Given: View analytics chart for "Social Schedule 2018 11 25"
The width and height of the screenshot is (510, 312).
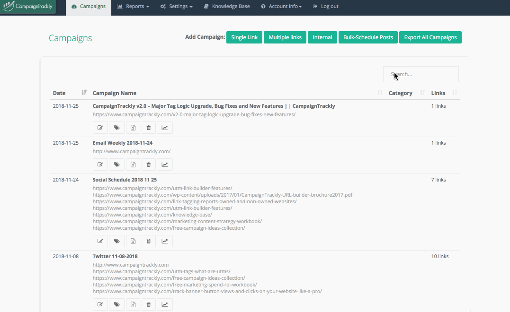Looking at the screenshot, I should (164, 241).
